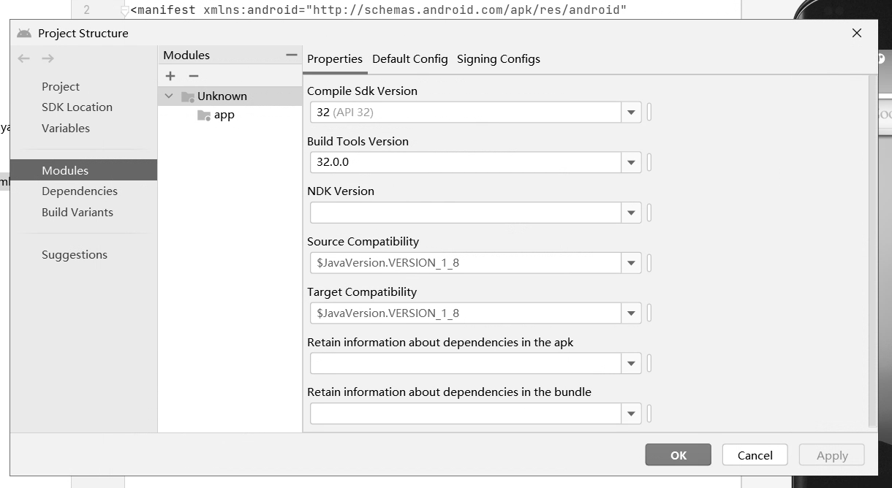
Task: Switch to Signing Configs tab
Action: (x=499, y=58)
